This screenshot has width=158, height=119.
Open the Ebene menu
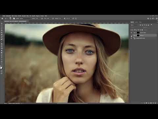(x=16, y=16)
